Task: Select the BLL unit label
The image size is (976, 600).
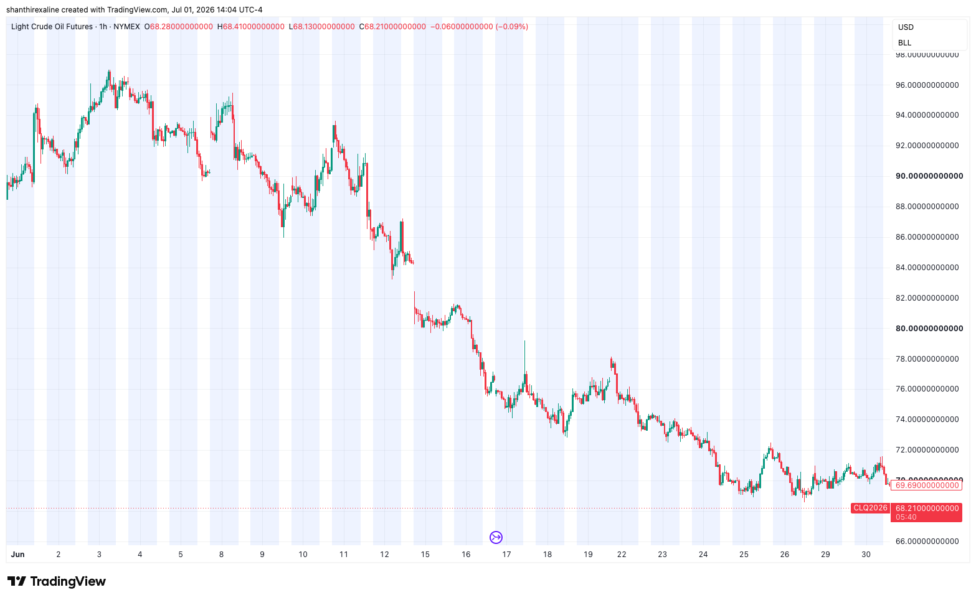Action: (x=904, y=43)
